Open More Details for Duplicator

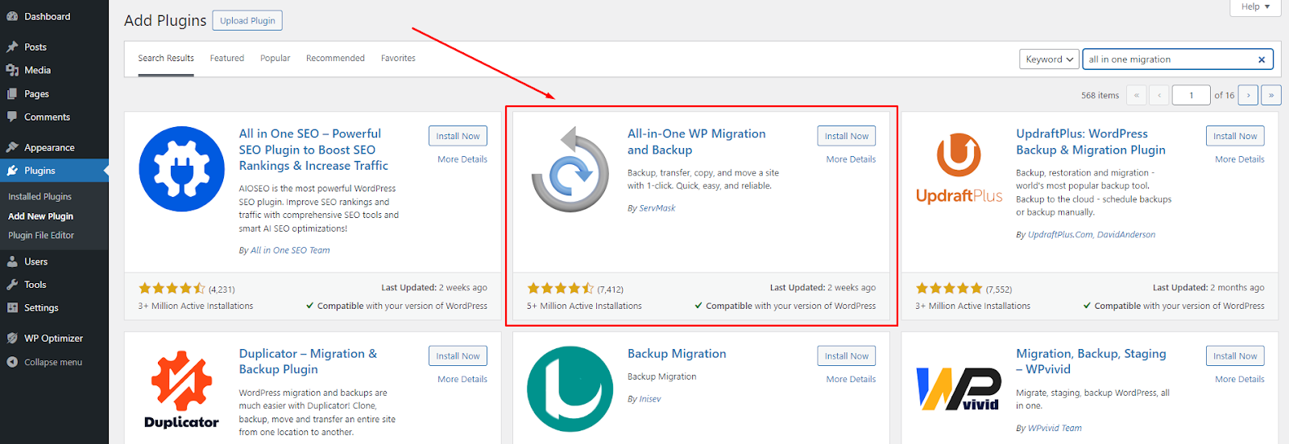(x=462, y=379)
